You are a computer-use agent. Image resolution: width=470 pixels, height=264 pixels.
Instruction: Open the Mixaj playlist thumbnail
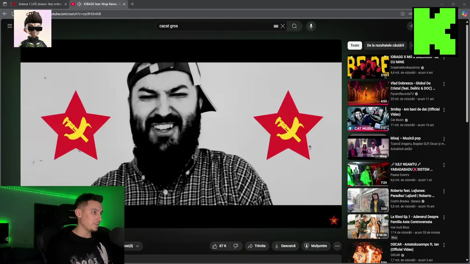tap(368, 147)
